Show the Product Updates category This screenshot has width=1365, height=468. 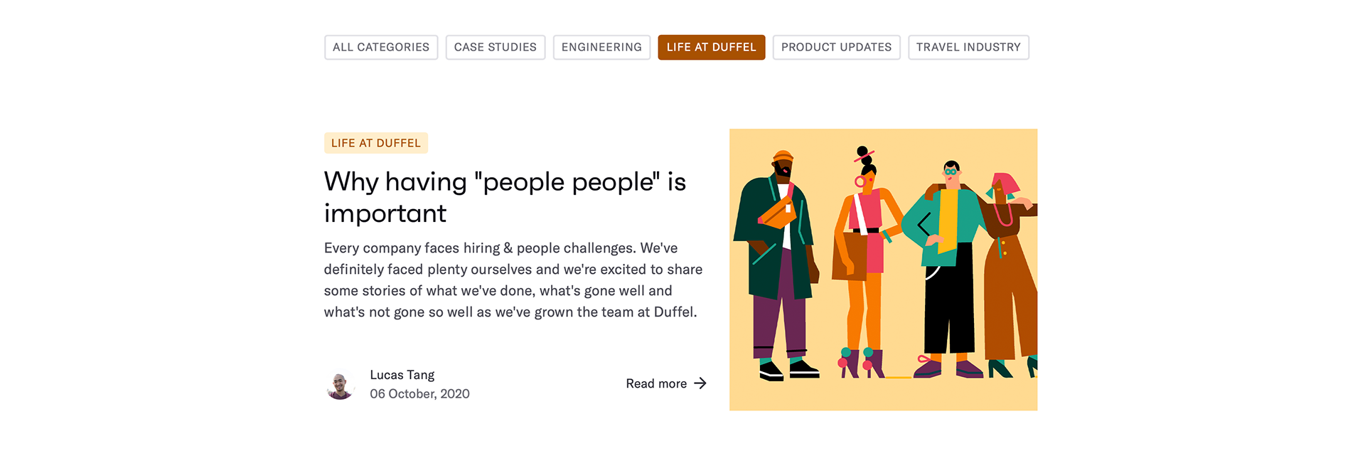[836, 48]
